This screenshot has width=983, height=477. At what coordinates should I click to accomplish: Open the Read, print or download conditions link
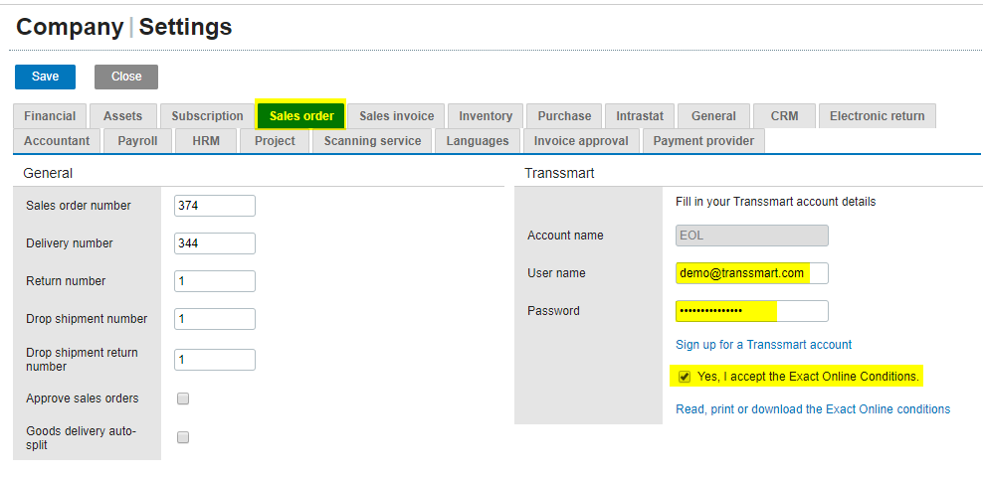pyautogui.click(x=812, y=409)
